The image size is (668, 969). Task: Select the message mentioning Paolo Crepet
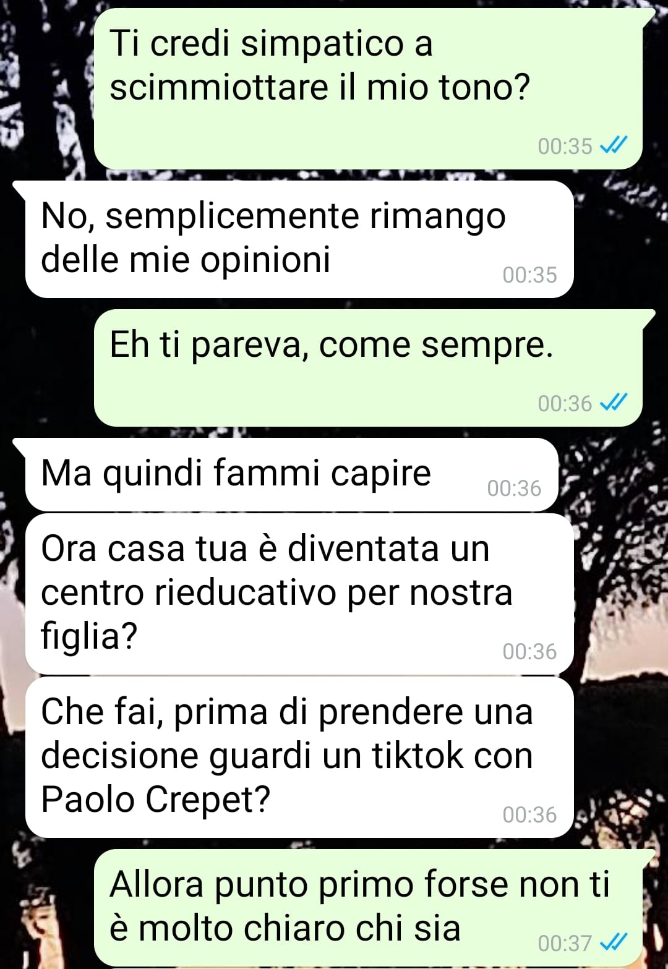coord(299,757)
